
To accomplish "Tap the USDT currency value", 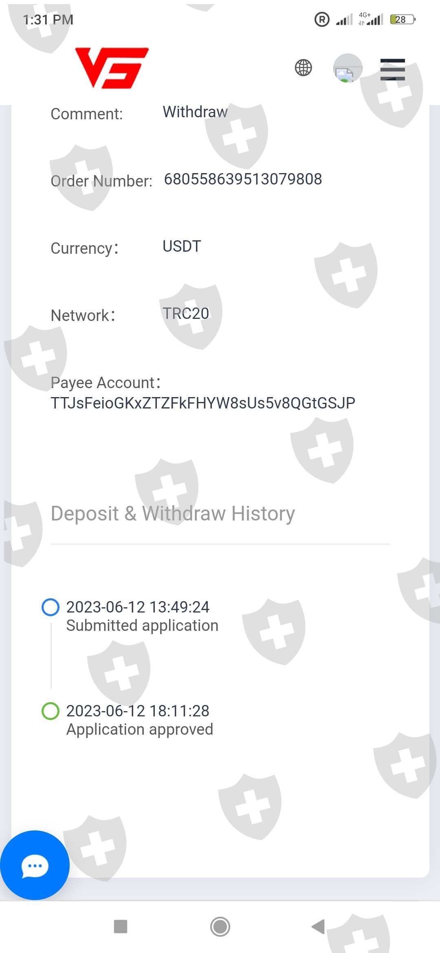I will point(182,246).
